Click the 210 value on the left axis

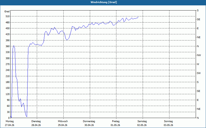pos(8,76)
